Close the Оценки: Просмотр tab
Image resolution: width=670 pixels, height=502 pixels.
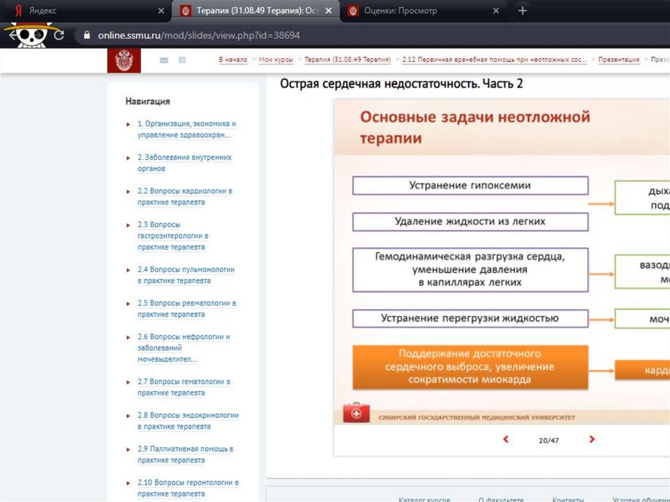(x=496, y=10)
